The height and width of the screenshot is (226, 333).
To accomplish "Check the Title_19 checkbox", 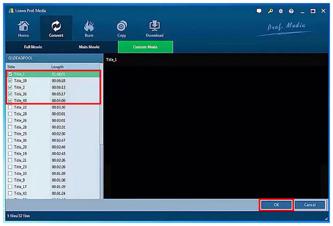I will [10, 154].
